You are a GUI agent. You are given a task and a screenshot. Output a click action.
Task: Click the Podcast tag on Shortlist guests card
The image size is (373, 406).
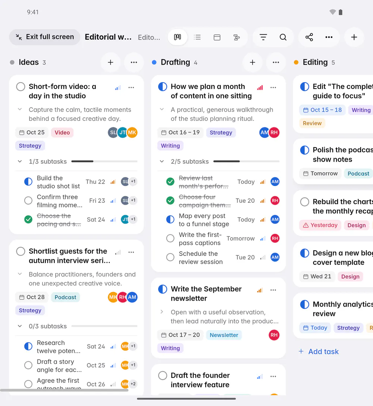click(x=65, y=297)
